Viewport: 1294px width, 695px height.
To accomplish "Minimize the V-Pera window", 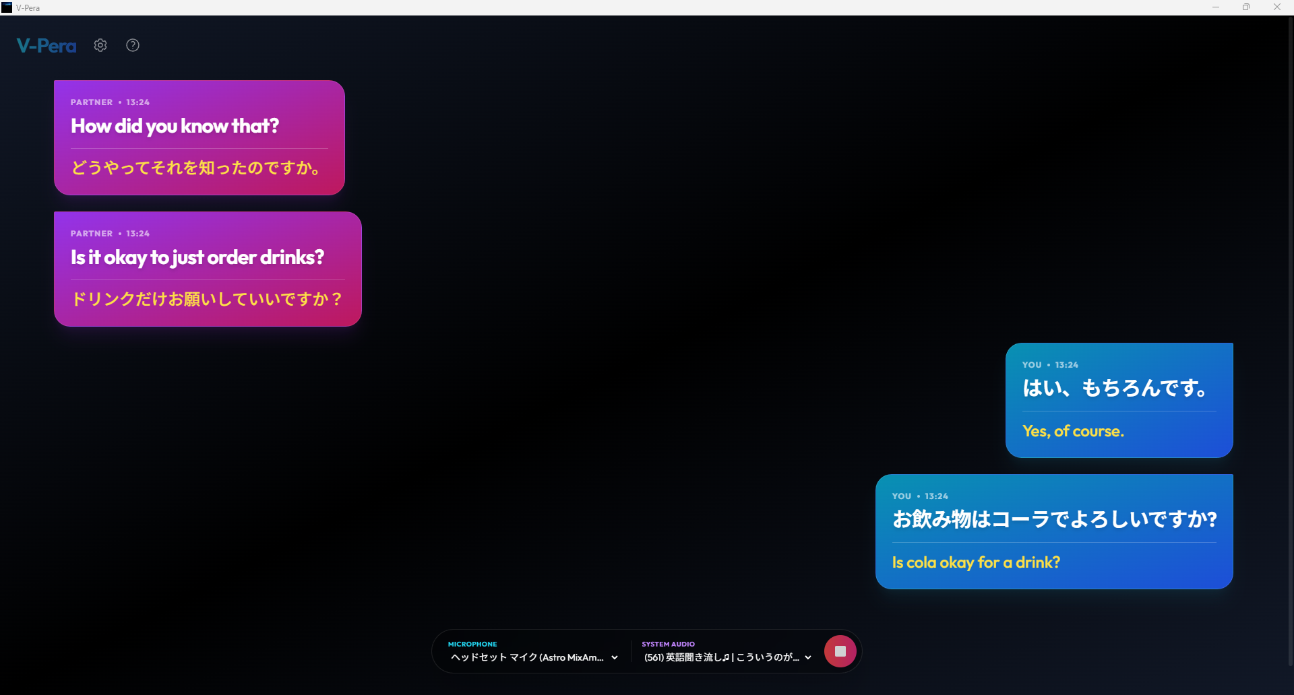I will coord(1216,7).
